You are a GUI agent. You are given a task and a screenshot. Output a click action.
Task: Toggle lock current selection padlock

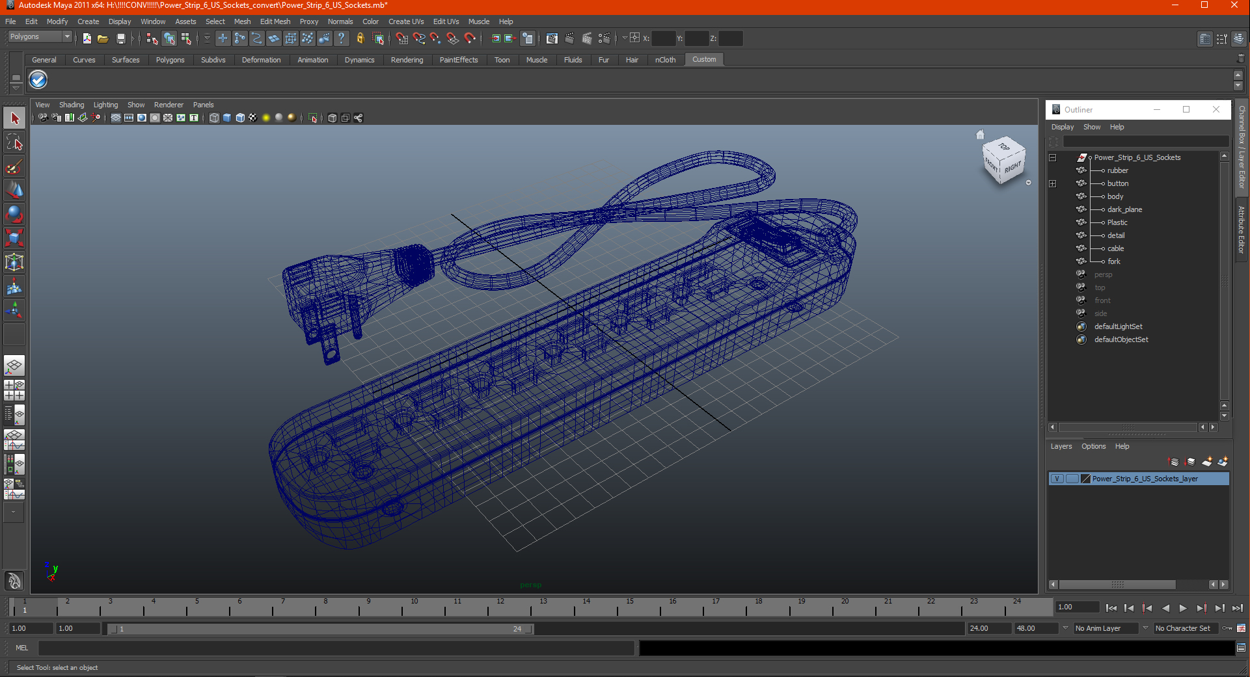(360, 38)
